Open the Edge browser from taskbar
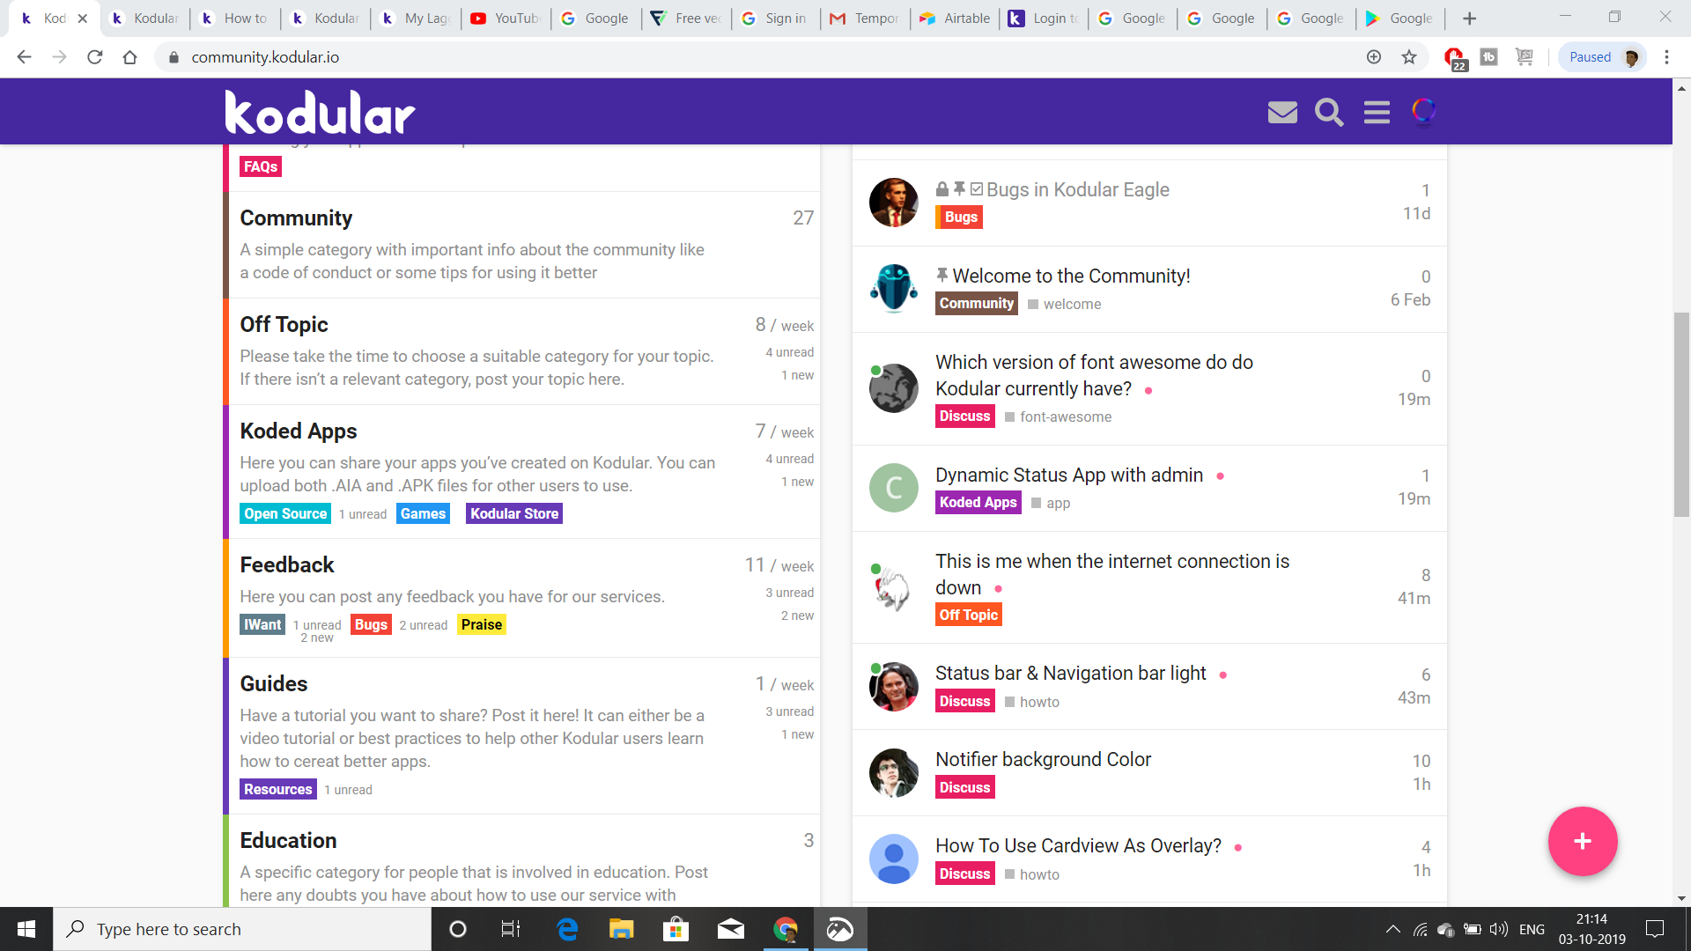Viewport: 1691px width, 951px height. 567,929
